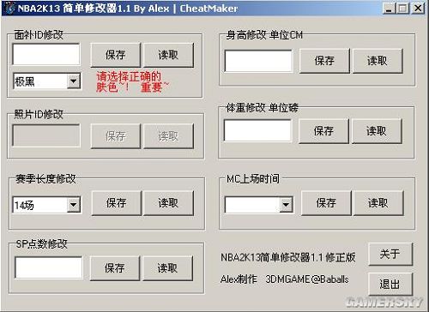Image resolution: width=429 pixels, height=312 pixels.
Task: Open the 关于 about dialog
Action: 390,254
